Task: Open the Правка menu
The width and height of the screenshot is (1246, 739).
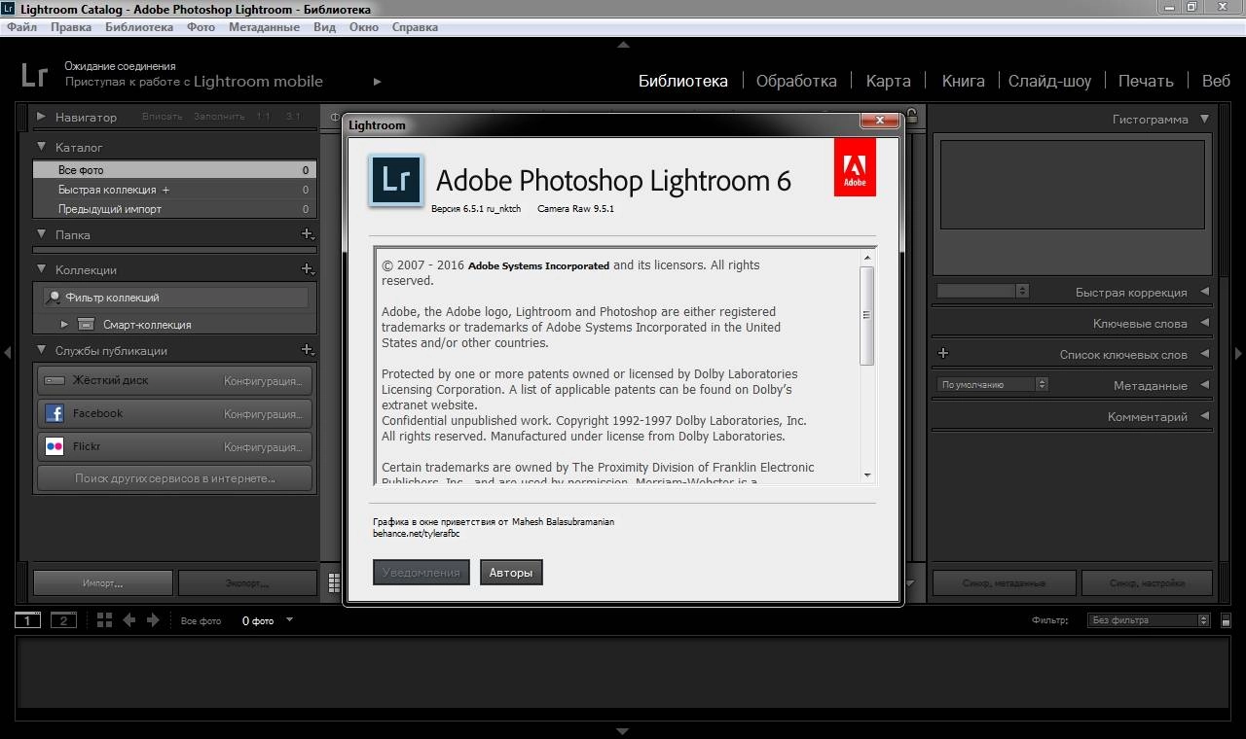Action: [71, 27]
